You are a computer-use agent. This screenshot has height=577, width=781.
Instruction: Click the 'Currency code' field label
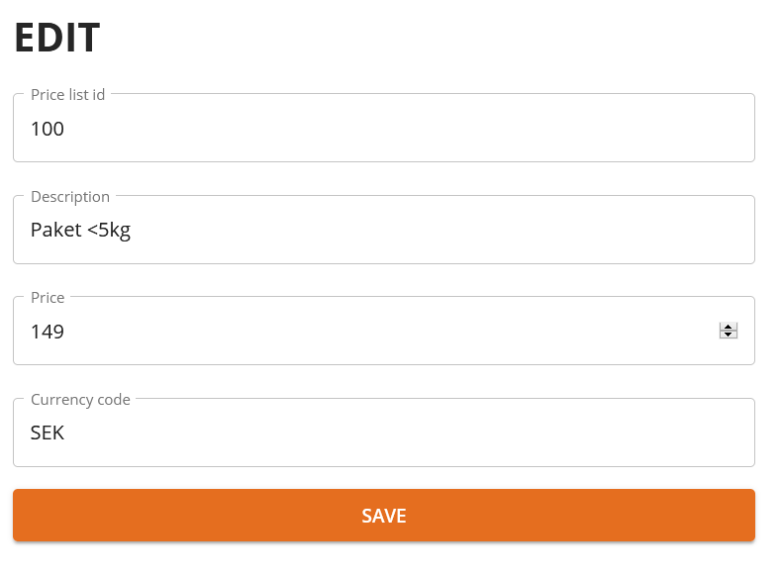coord(80,400)
